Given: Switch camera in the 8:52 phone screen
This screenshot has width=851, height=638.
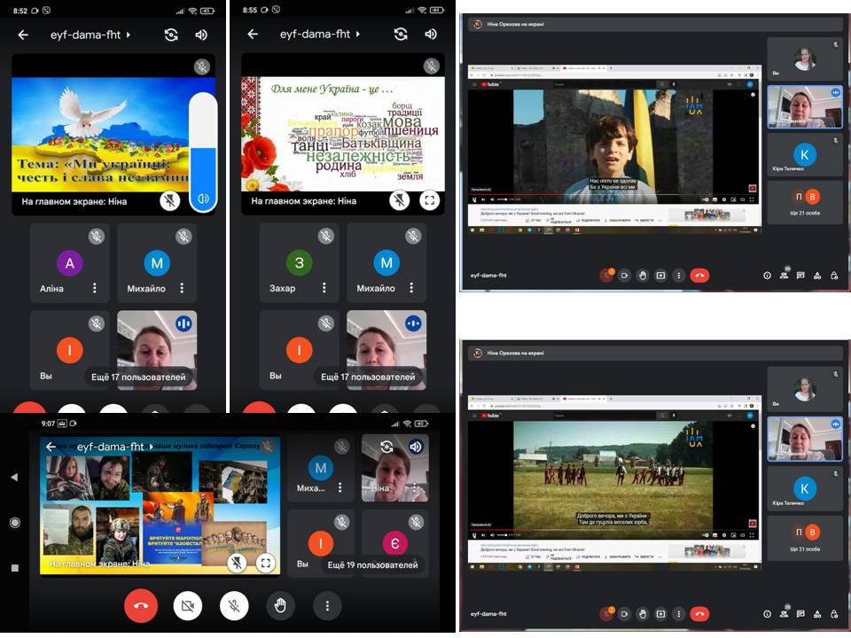Looking at the screenshot, I should pos(171,35).
